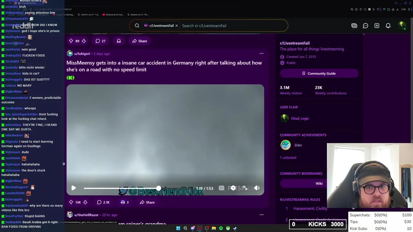Click chatter name MaldingBeaver
Screen dimensions: 413x232
point(15,37)
